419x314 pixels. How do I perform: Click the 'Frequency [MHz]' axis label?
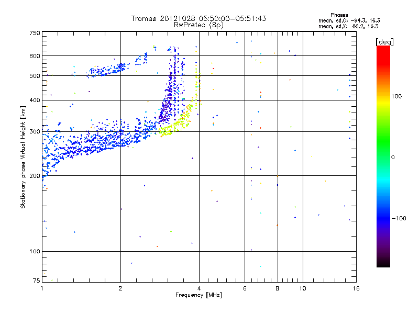pos(199,295)
